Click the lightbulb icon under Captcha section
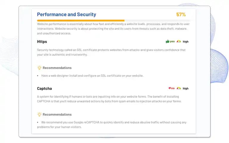This screenshot has width=229, height=143. pos(39,114)
